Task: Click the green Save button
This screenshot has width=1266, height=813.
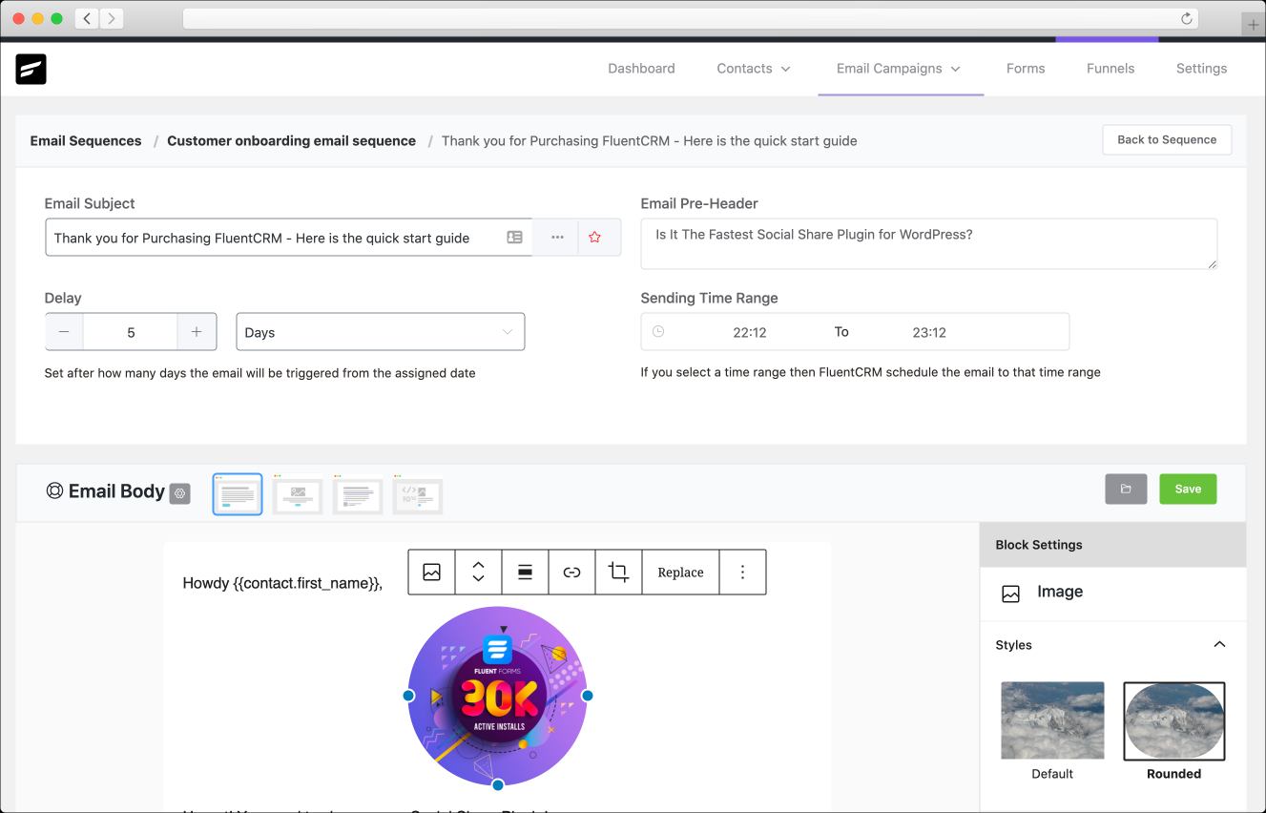Action: pyautogui.click(x=1188, y=489)
